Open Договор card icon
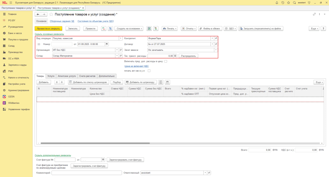329x177 pixels. (216, 44)
